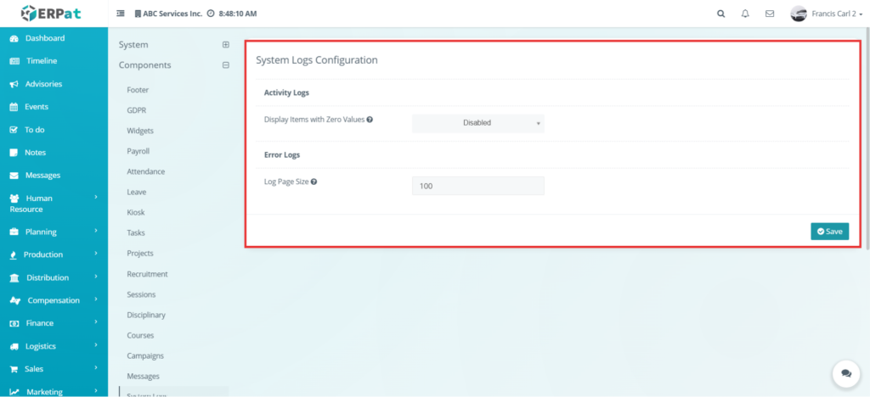
Task: Click the Events calendar icon
Action: point(14,108)
